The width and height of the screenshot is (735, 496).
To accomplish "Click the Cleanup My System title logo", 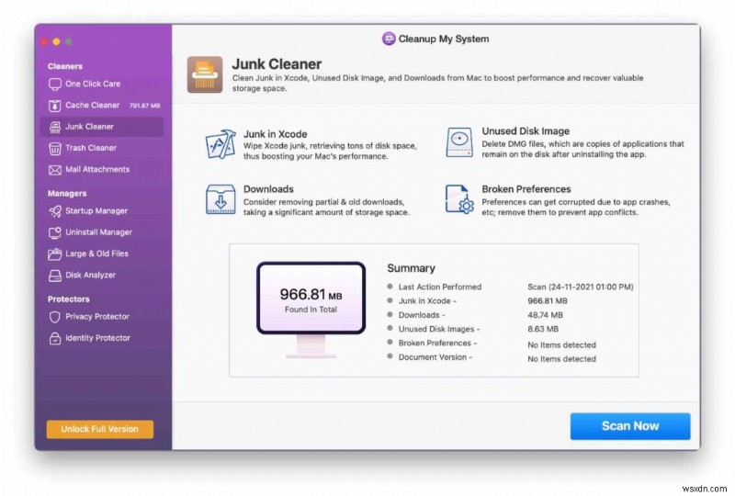I will [389, 39].
